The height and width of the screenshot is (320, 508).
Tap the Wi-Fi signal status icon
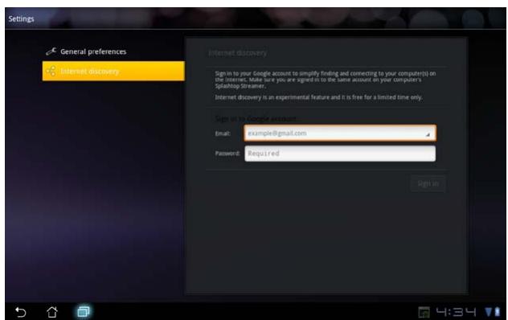[x=488, y=312]
